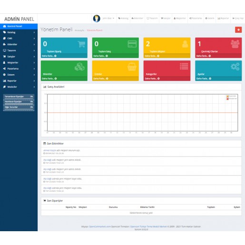Click the Yönetim Paneli breadcrumb link
Image resolution: width=245 pixels, height=245 pixels.
[x=95, y=30]
